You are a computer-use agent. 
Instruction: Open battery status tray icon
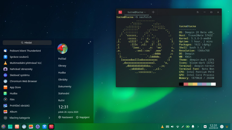pos(188,126)
